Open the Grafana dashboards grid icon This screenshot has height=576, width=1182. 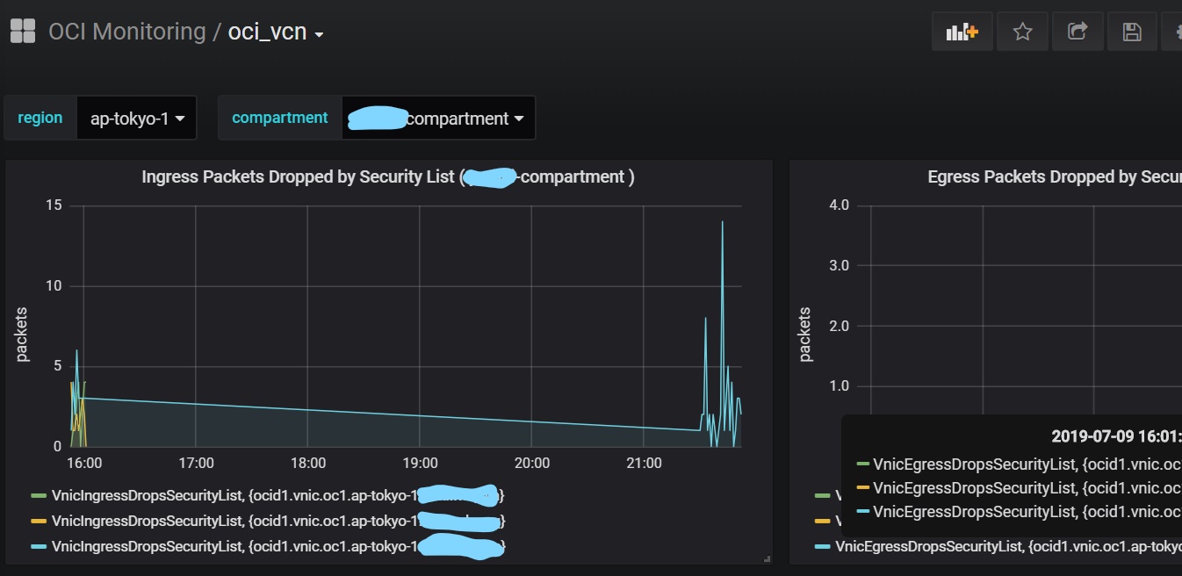[22, 32]
